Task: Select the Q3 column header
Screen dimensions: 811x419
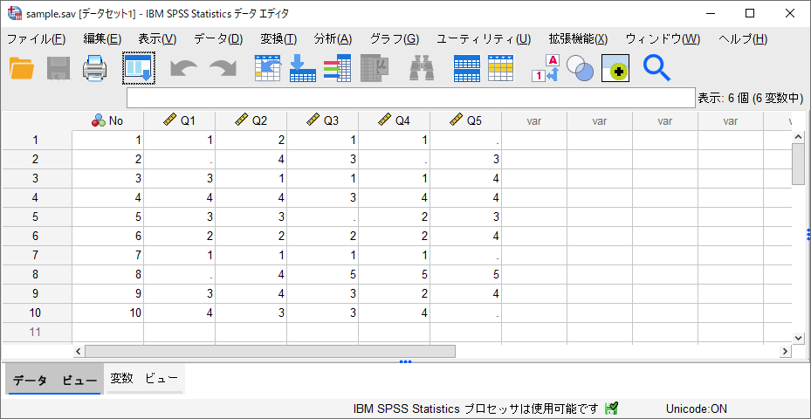Action: (323, 121)
